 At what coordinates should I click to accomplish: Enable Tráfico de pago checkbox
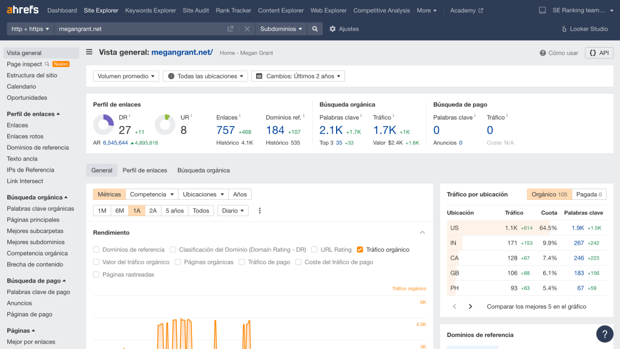click(242, 262)
